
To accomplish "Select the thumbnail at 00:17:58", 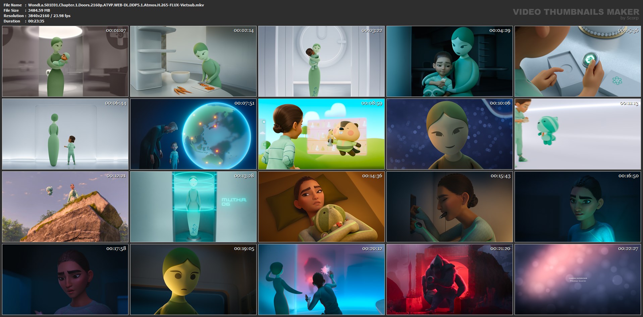I will [65, 279].
